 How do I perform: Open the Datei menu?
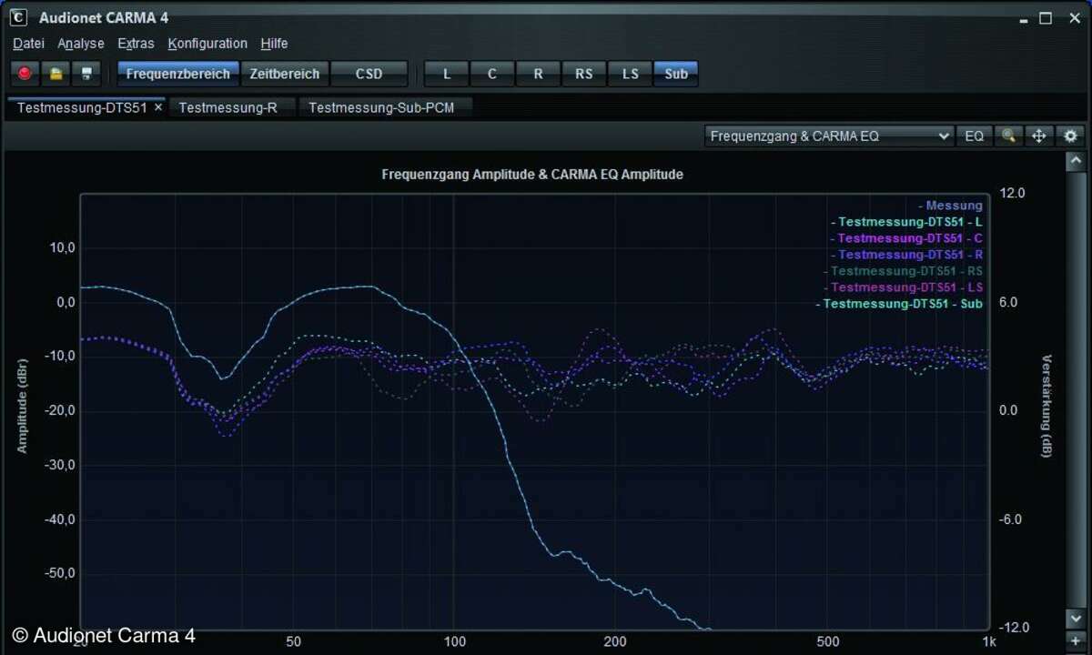(28, 44)
